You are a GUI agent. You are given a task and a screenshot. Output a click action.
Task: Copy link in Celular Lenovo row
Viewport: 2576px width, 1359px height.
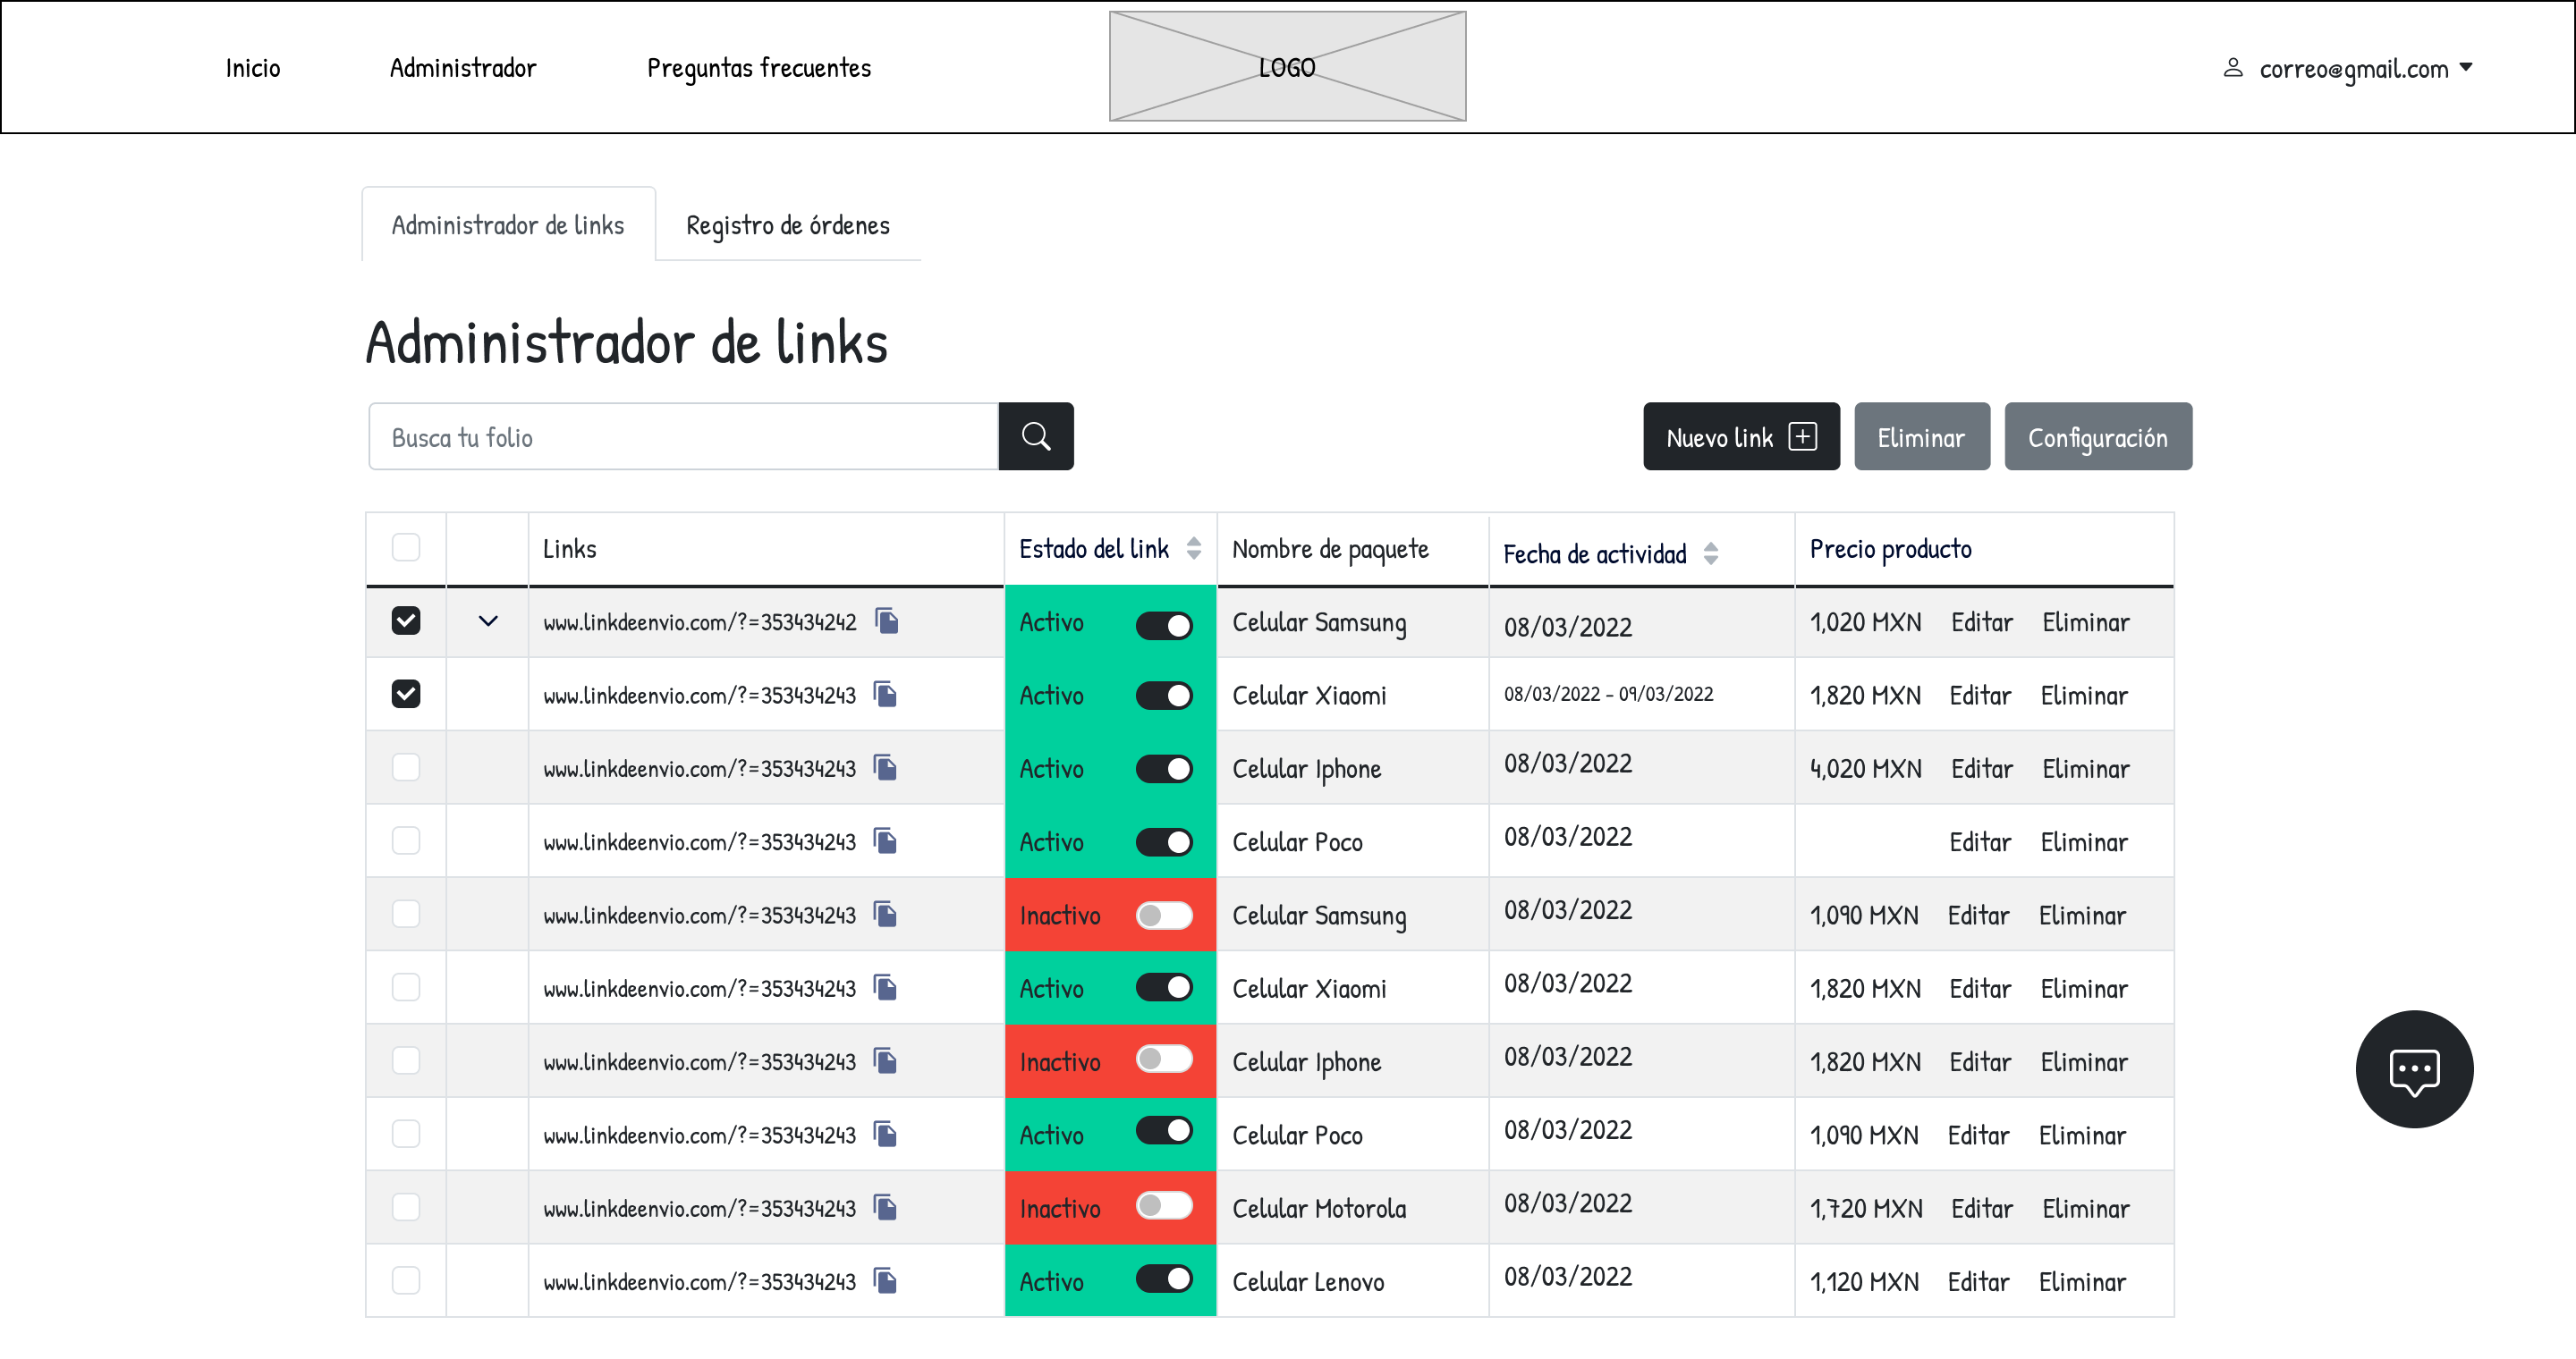tap(885, 1280)
